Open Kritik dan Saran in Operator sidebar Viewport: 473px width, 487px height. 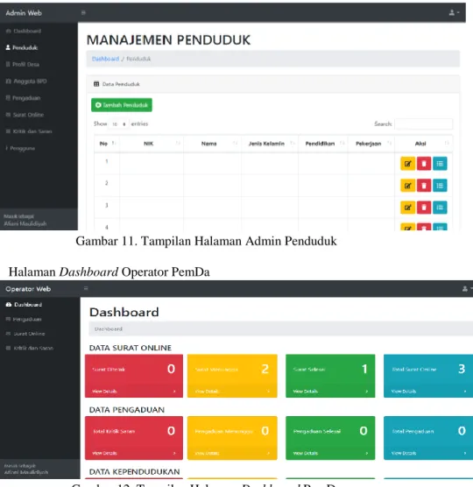[x=30, y=348]
